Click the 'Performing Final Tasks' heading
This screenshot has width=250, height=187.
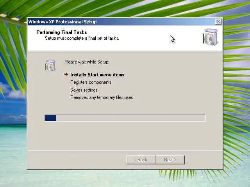(62, 32)
